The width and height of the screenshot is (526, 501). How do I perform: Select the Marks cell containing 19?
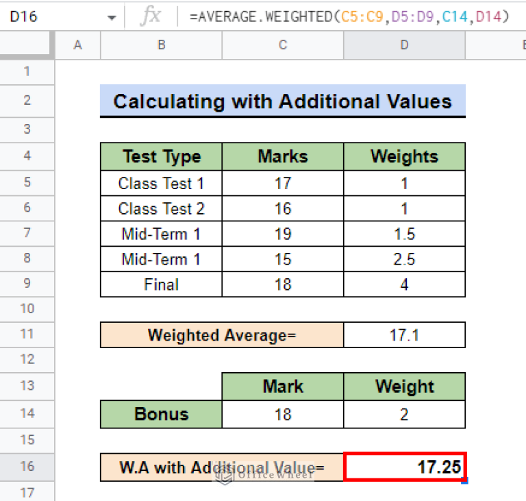(283, 234)
